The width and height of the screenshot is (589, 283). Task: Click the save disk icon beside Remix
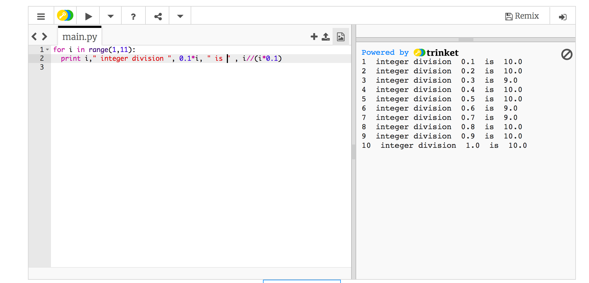pyautogui.click(x=509, y=16)
